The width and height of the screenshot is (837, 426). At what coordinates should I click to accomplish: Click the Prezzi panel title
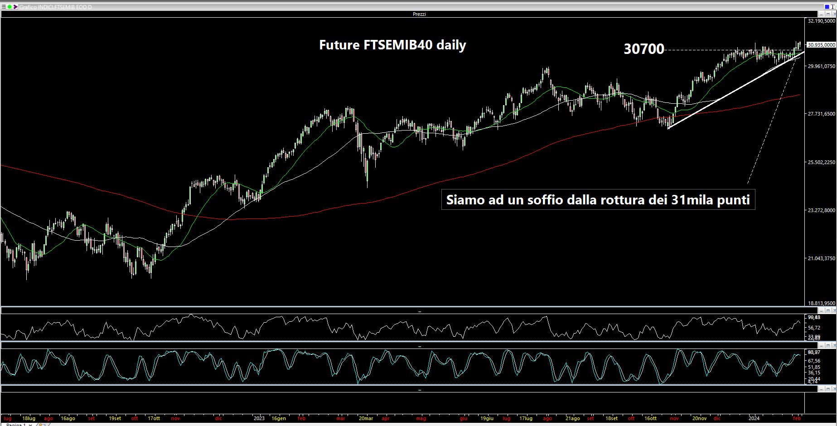pyautogui.click(x=419, y=14)
